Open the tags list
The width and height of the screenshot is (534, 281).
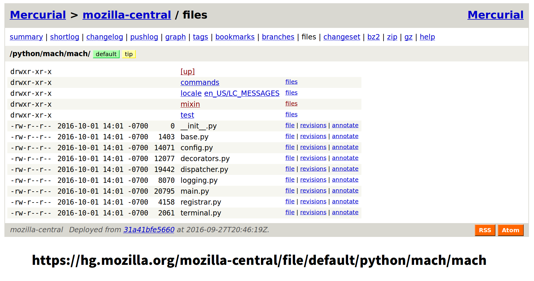(x=200, y=37)
